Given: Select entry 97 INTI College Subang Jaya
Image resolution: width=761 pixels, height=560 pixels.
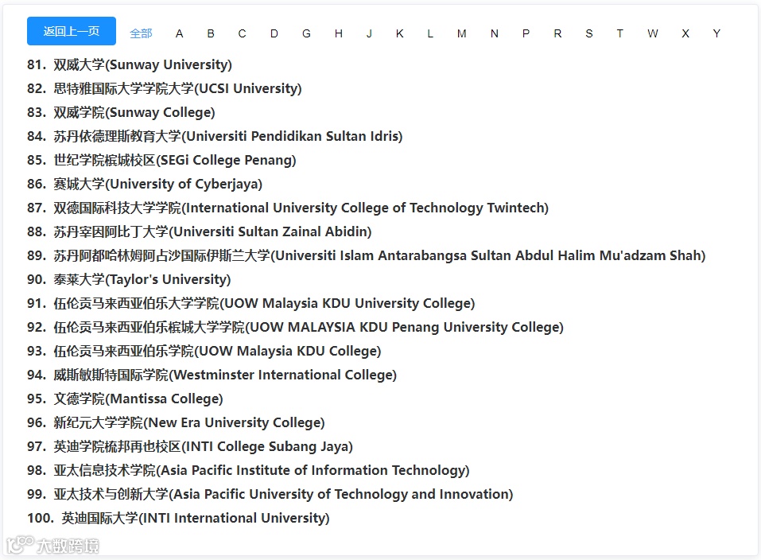Looking at the screenshot, I should pos(190,446).
